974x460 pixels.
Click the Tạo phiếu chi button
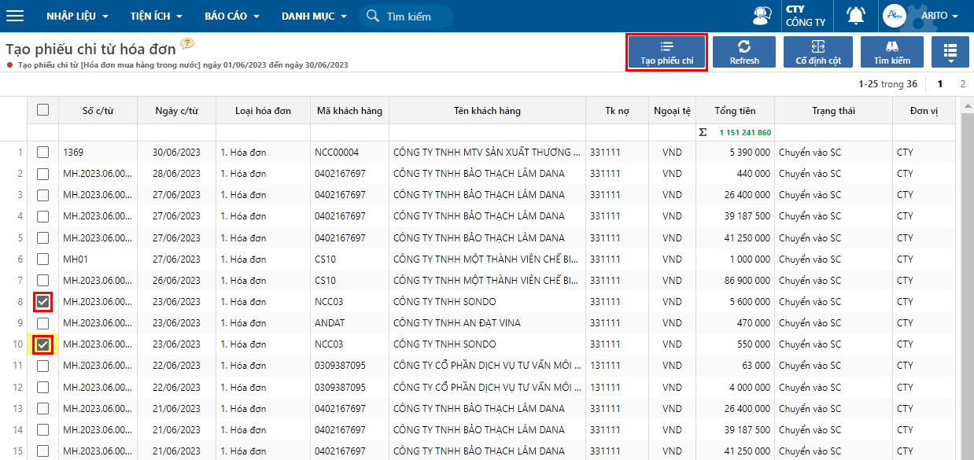[x=666, y=52]
